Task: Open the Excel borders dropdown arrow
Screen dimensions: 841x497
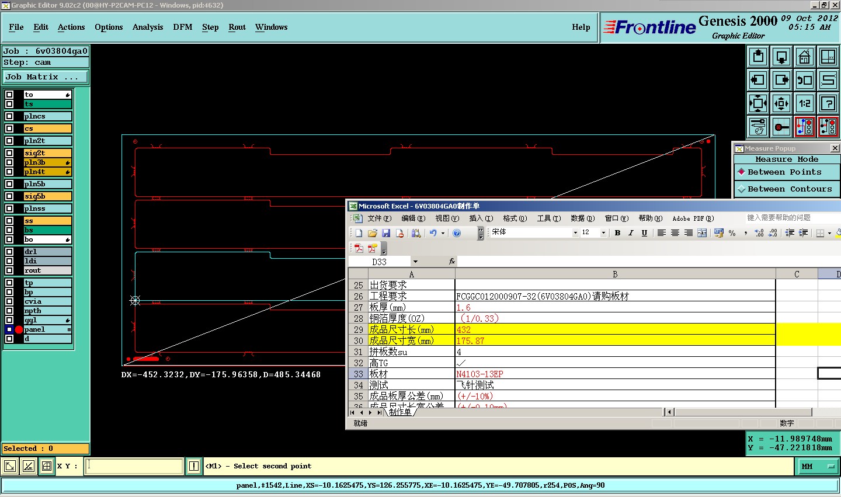Action: pyautogui.click(x=829, y=233)
